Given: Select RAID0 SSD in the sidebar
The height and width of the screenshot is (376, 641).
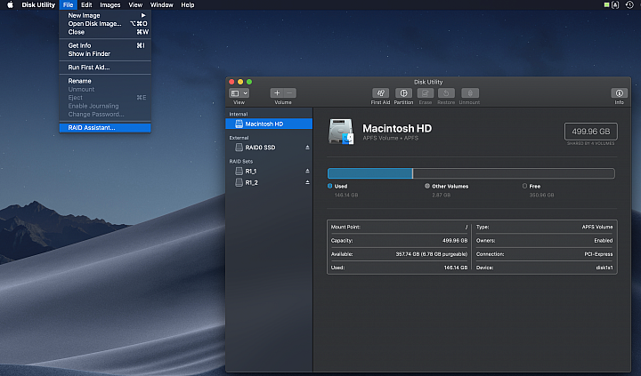Looking at the screenshot, I should (x=269, y=148).
